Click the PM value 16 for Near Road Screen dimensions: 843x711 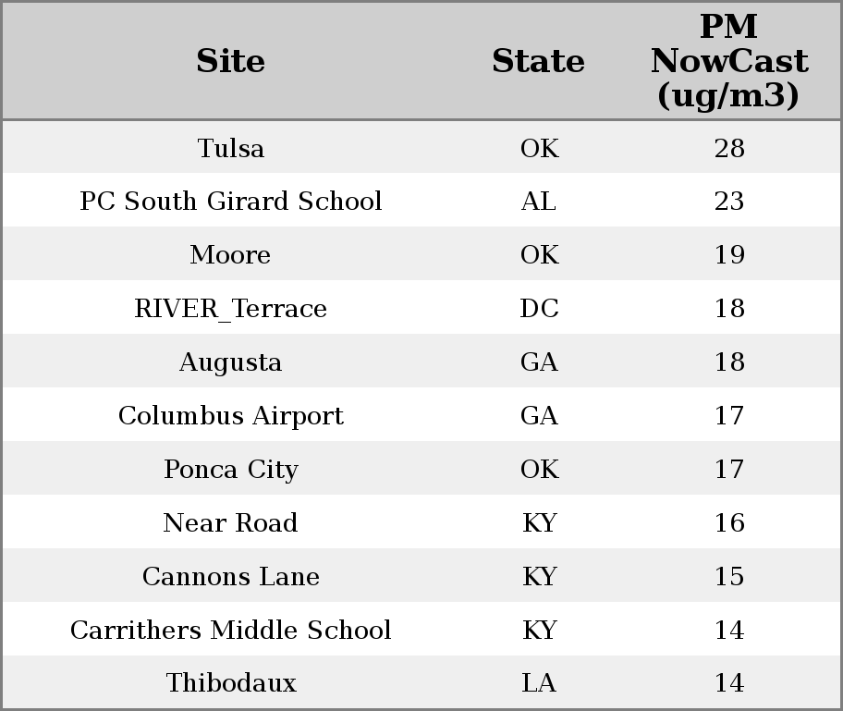pyautogui.click(x=729, y=522)
